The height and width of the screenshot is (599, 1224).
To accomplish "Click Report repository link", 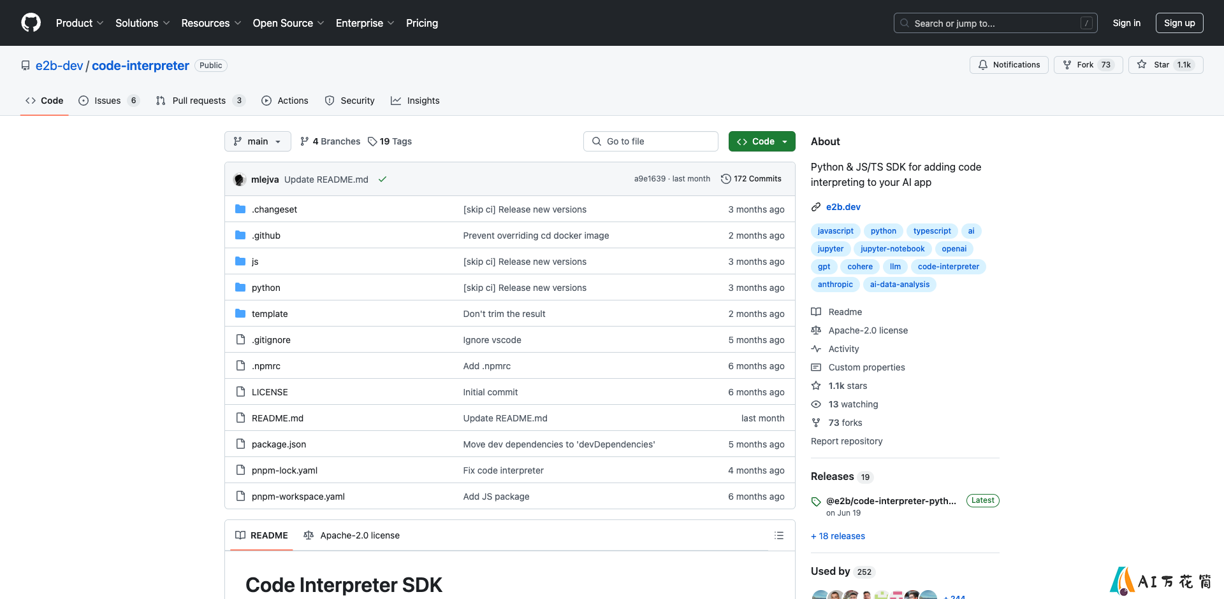I will (847, 441).
